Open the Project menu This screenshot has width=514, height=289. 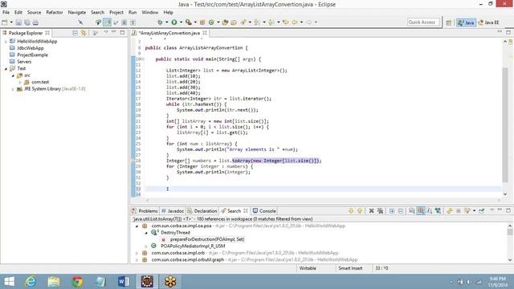click(116, 12)
